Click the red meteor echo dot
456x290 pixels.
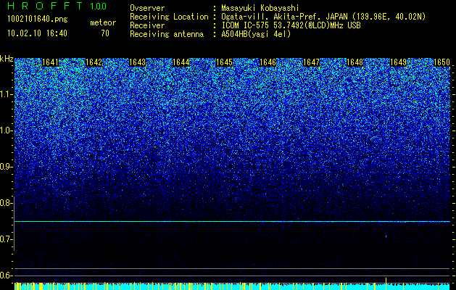click(x=386, y=236)
